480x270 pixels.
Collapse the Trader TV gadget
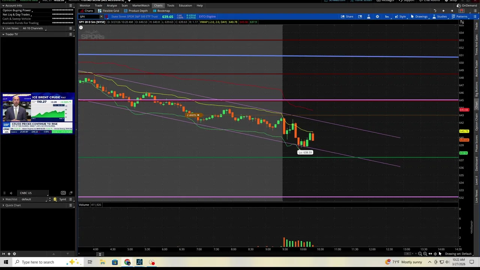[x=3, y=34]
